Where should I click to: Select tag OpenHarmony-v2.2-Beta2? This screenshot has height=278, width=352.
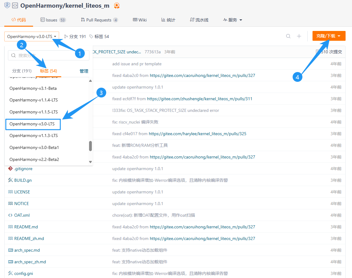point(34,159)
